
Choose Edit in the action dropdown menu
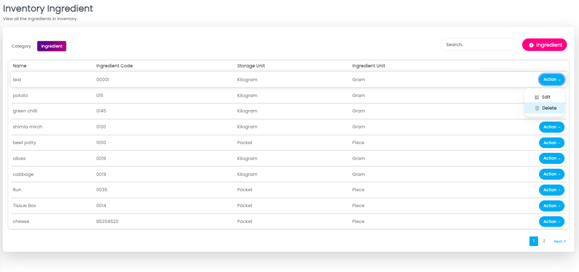point(546,97)
